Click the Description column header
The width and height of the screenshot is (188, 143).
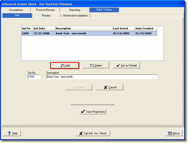84,29
